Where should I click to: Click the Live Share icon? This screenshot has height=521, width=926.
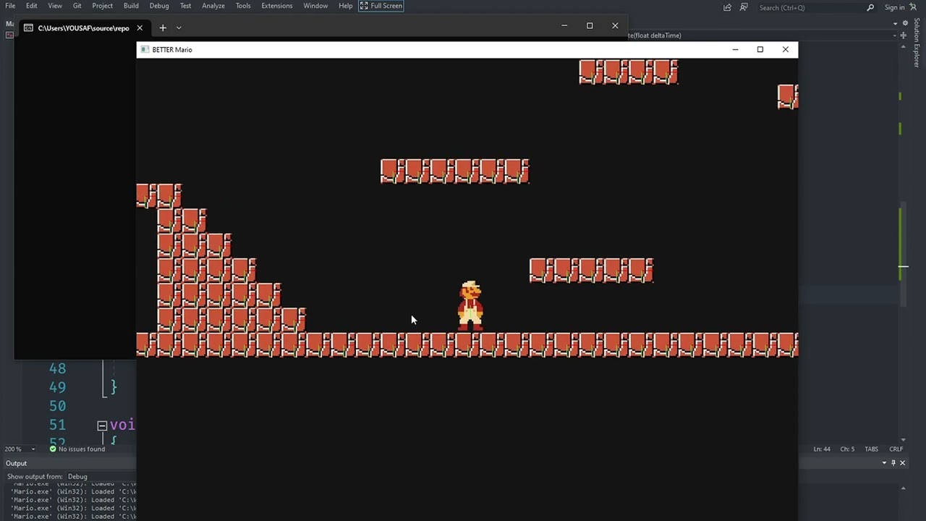(x=727, y=7)
